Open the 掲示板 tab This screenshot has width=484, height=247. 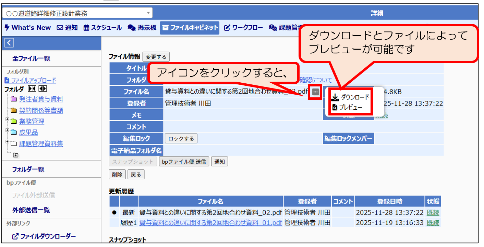(142, 28)
